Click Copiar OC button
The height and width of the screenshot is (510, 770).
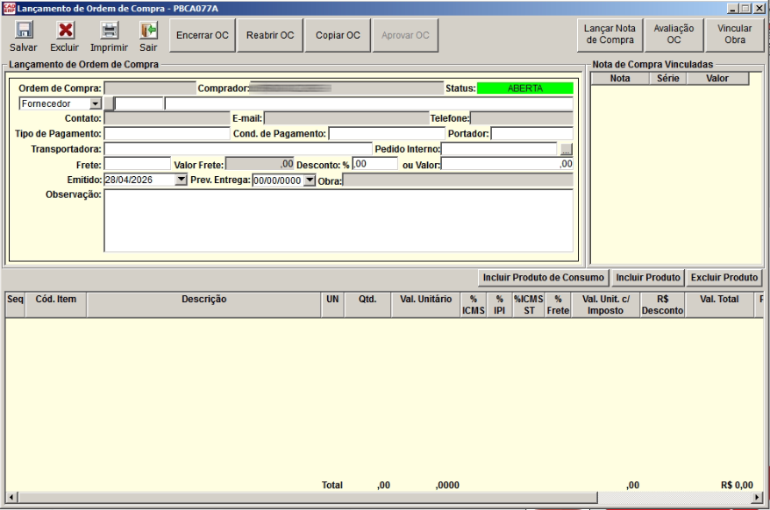pyautogui.click(x=338, y=35)
